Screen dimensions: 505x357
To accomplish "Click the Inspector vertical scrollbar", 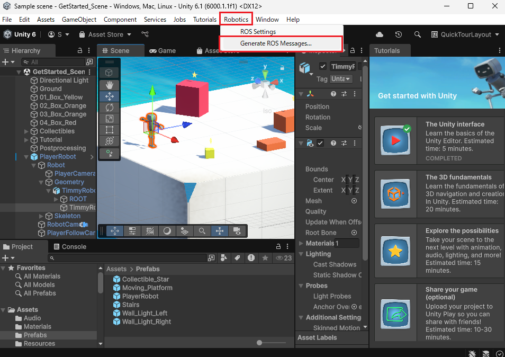I will 365,163.
